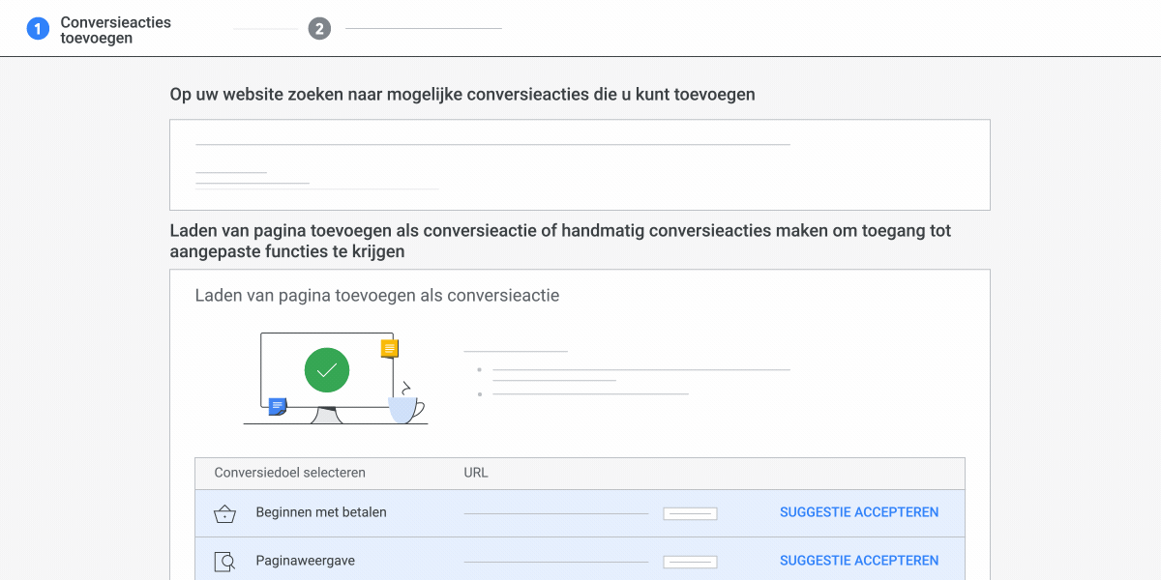This screenshot has width=1161, height=580.
Task: Click the shopping basket icon for 'Beginnen met betalen'
Action: point(224,513)
